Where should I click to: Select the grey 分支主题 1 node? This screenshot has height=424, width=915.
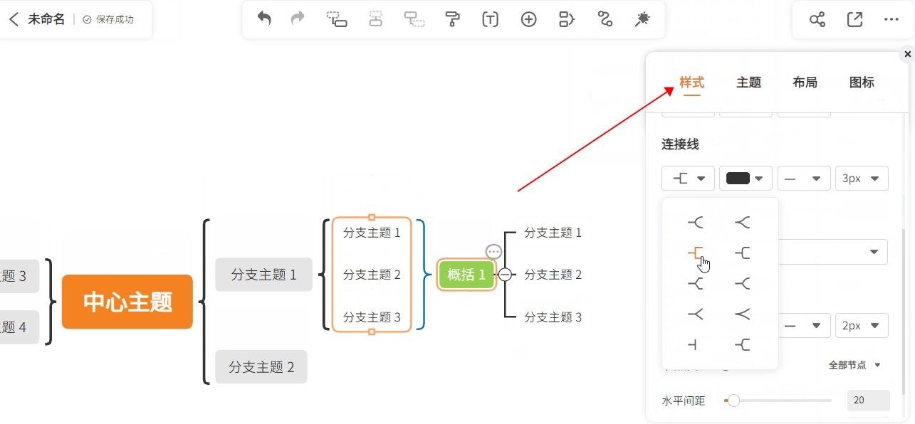coord(263,275)
